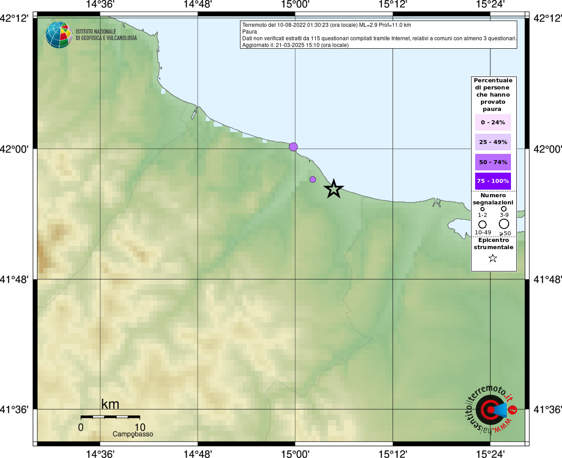Click the Aggiornato il: 21-03-2025 line
This screenshot has height=458, width=562.
[x=295, y=45]
